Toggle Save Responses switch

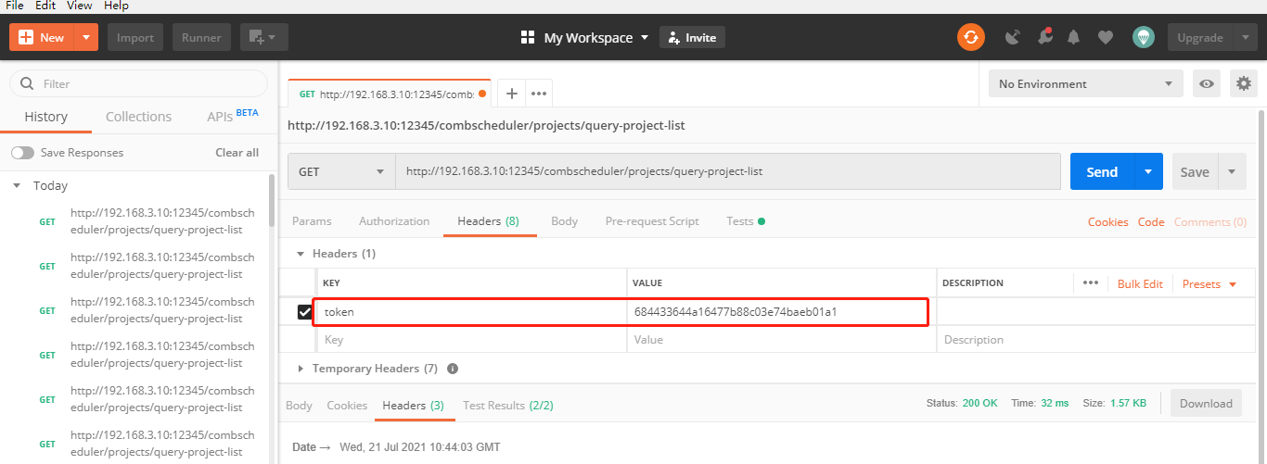point(22,152)
